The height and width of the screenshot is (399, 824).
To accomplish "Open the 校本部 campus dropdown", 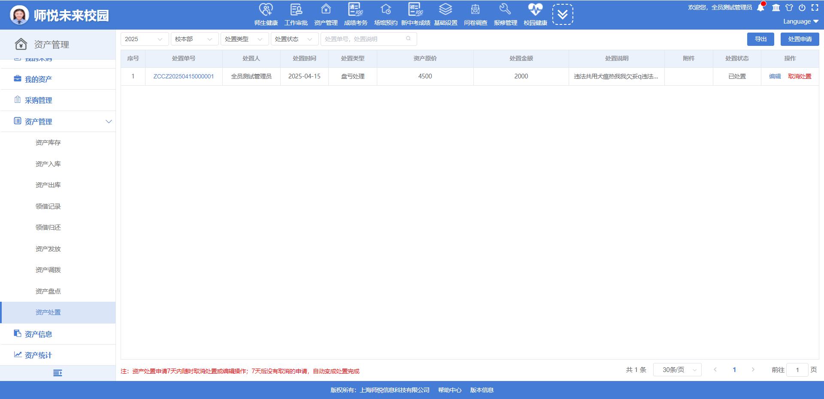I will (195, 39).
